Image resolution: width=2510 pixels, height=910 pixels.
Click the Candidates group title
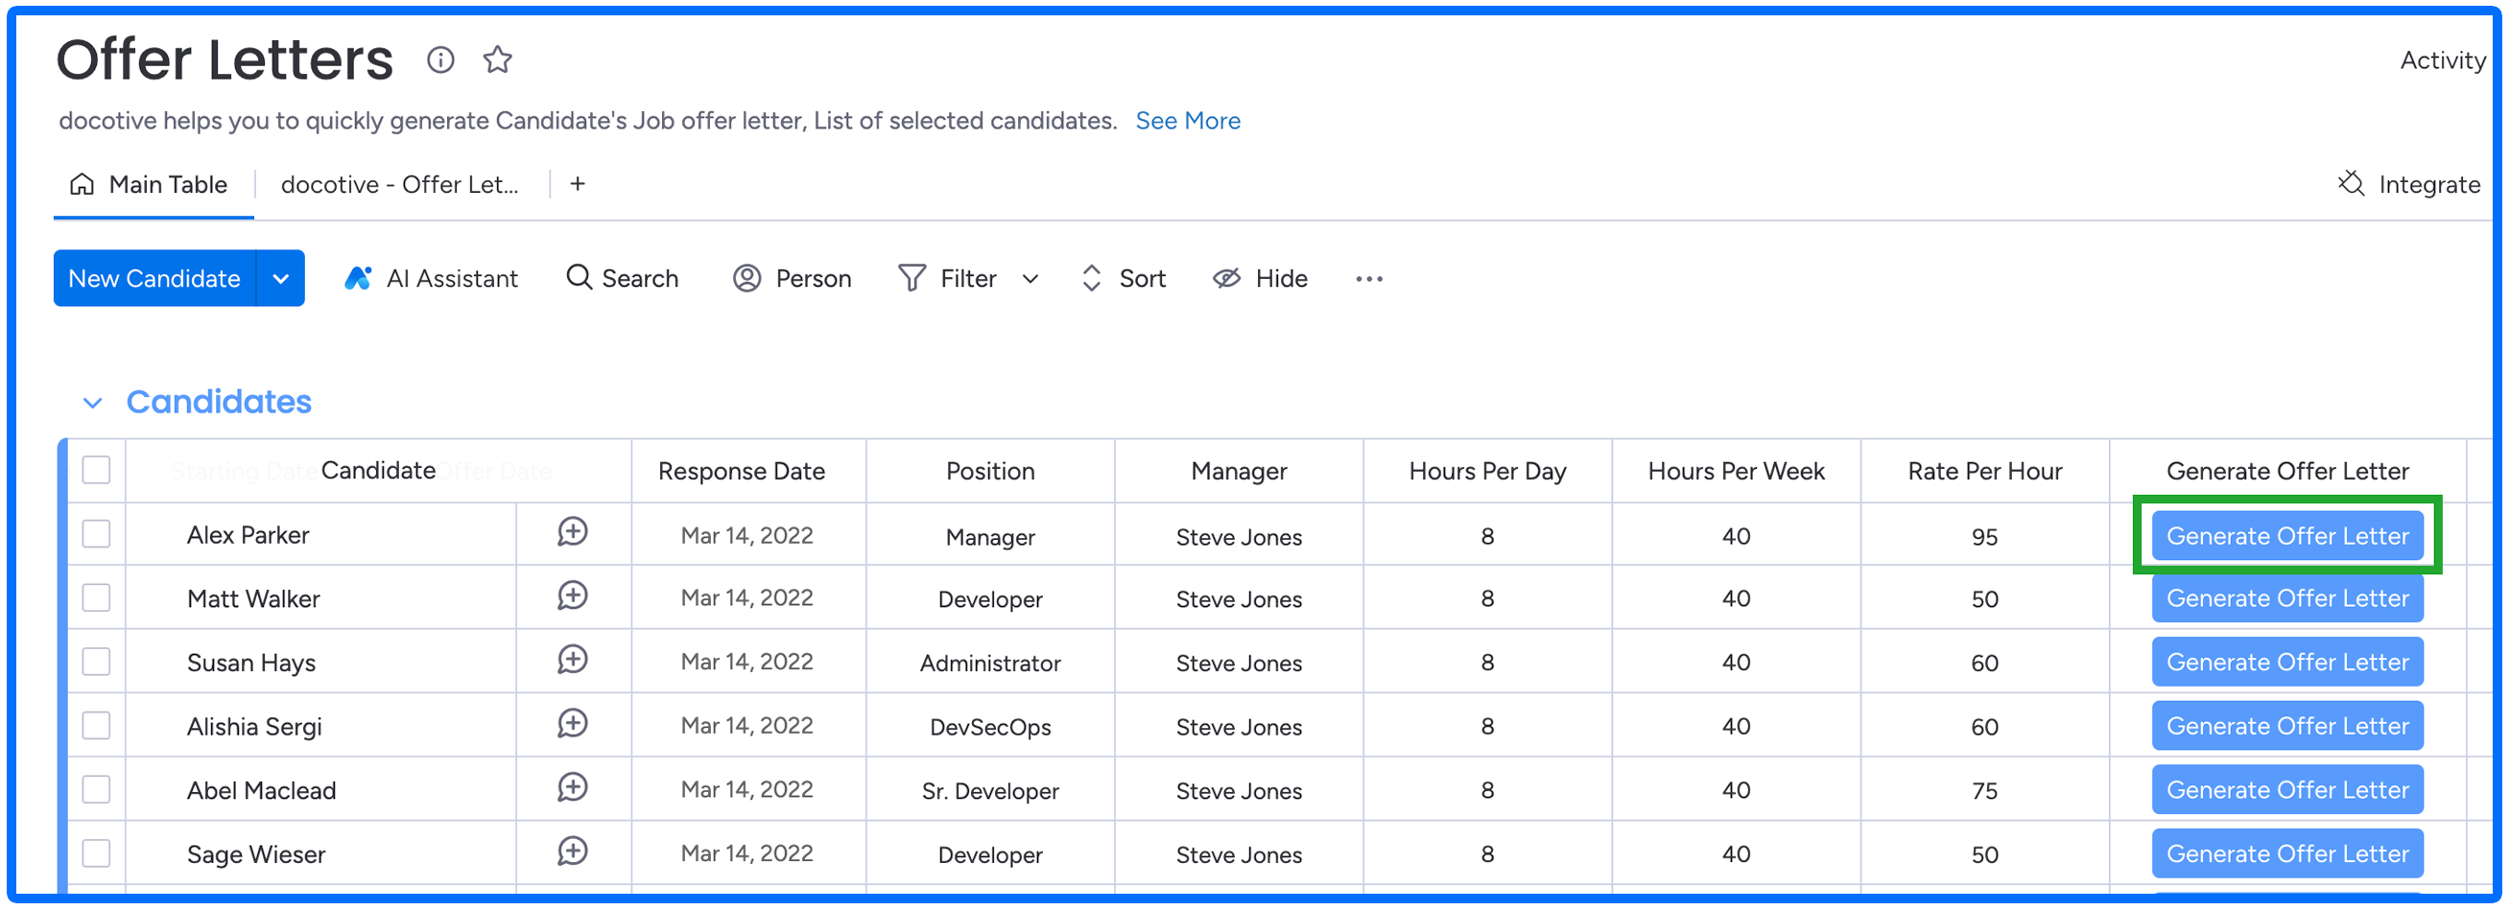point(218,403)
